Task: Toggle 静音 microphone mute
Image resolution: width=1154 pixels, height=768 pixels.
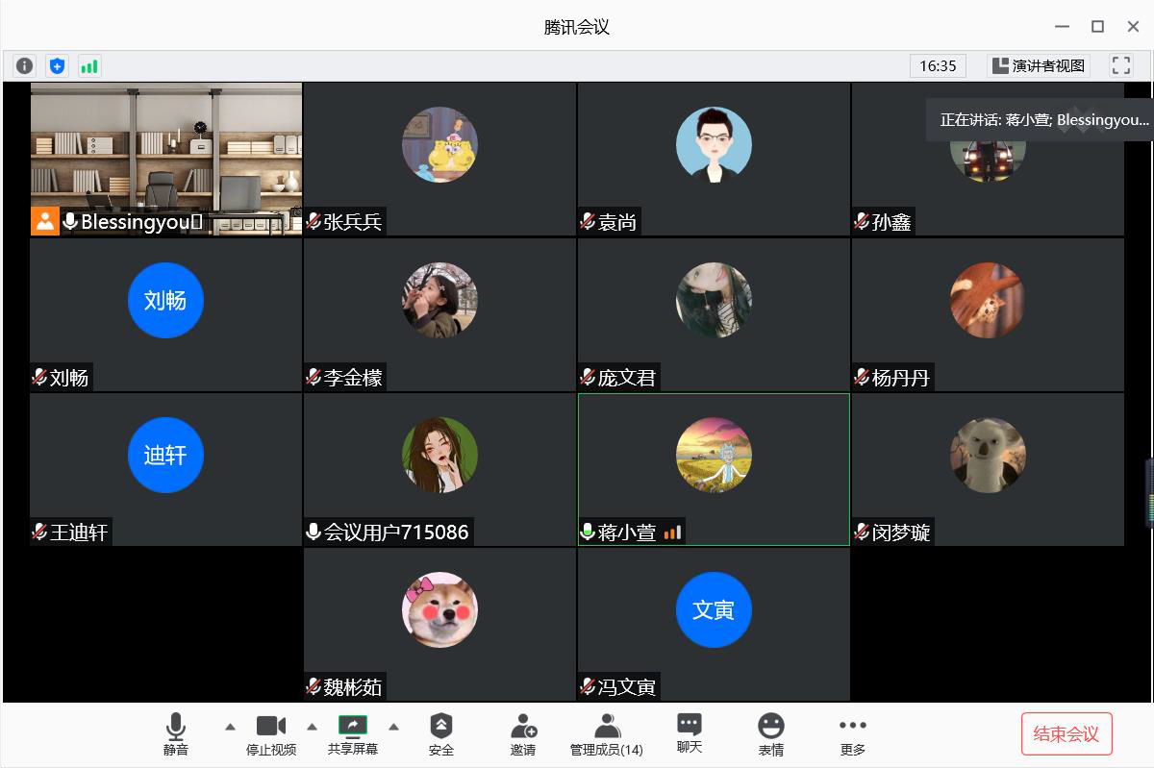Action: click(x=176, y=734)
